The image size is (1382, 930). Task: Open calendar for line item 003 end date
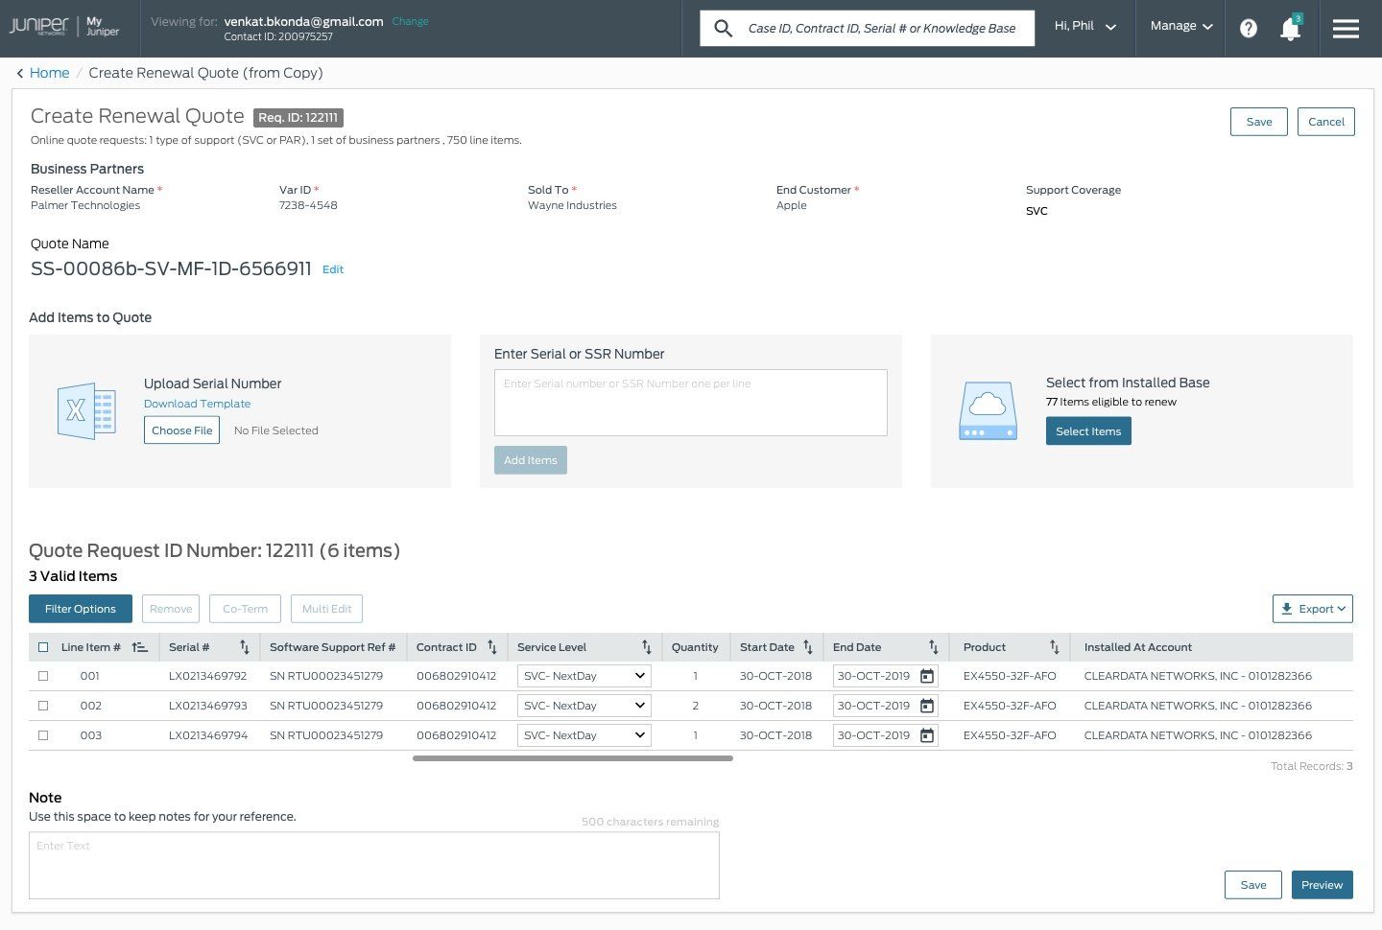(927, 735)
